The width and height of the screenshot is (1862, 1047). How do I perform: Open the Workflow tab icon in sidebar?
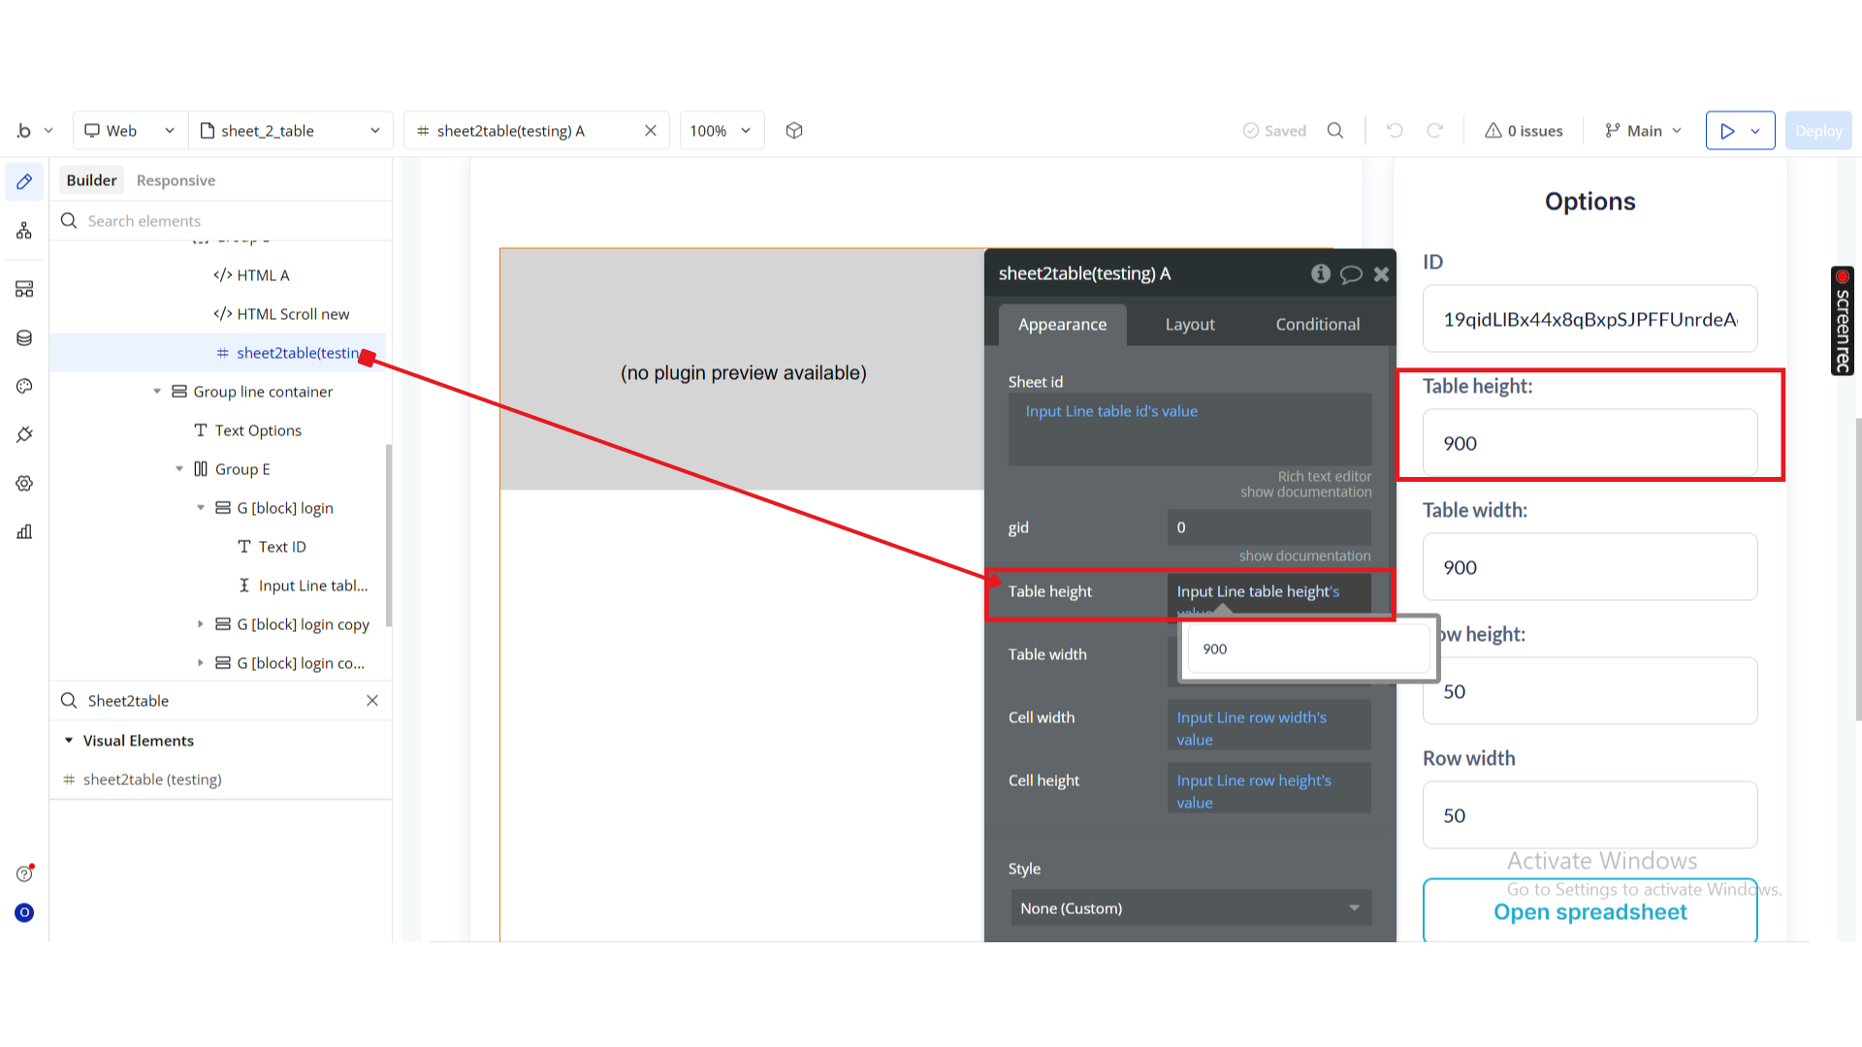click(x=24, y=231)
